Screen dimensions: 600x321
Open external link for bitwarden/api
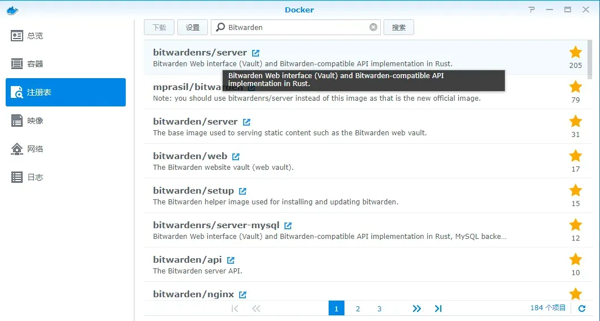231,260
